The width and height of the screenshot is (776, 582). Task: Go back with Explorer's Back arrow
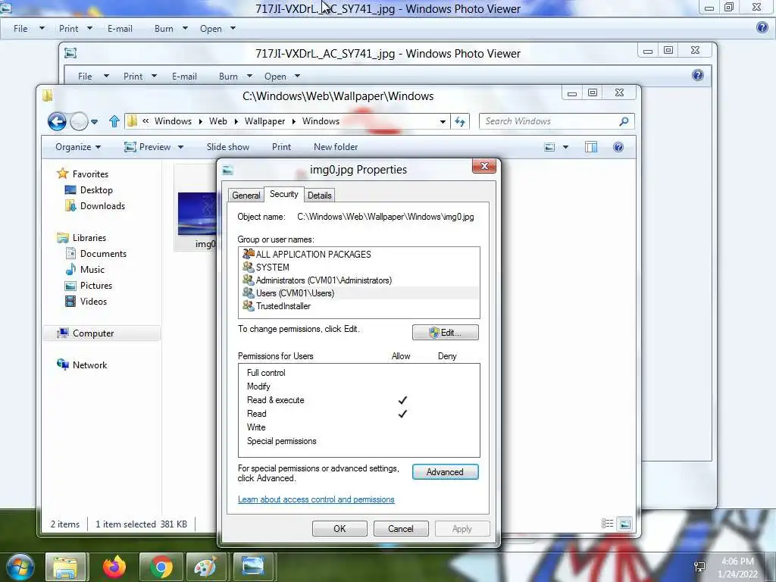click(x=57, y=121)
